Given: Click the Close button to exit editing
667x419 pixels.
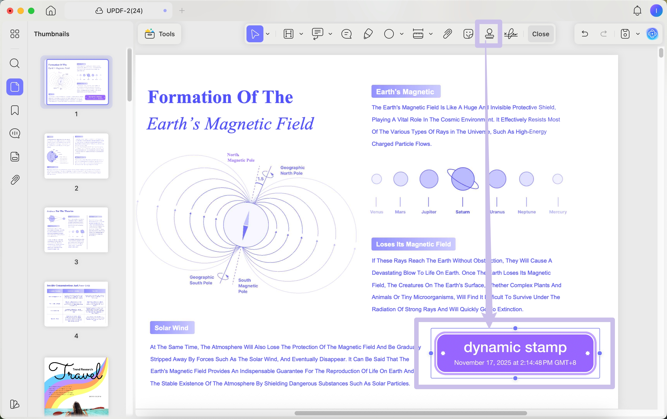Looking at the screenshot, I should [x=540, y=34].
